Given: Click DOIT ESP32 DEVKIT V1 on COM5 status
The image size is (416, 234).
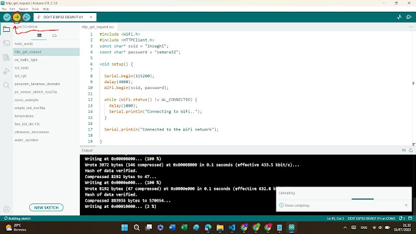Looking at the screenshot, I should 371,218.
